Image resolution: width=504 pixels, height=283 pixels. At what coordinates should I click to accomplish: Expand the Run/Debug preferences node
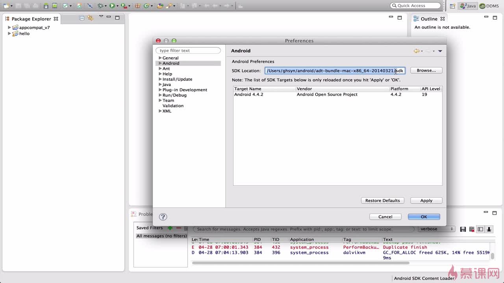point(160,95)
